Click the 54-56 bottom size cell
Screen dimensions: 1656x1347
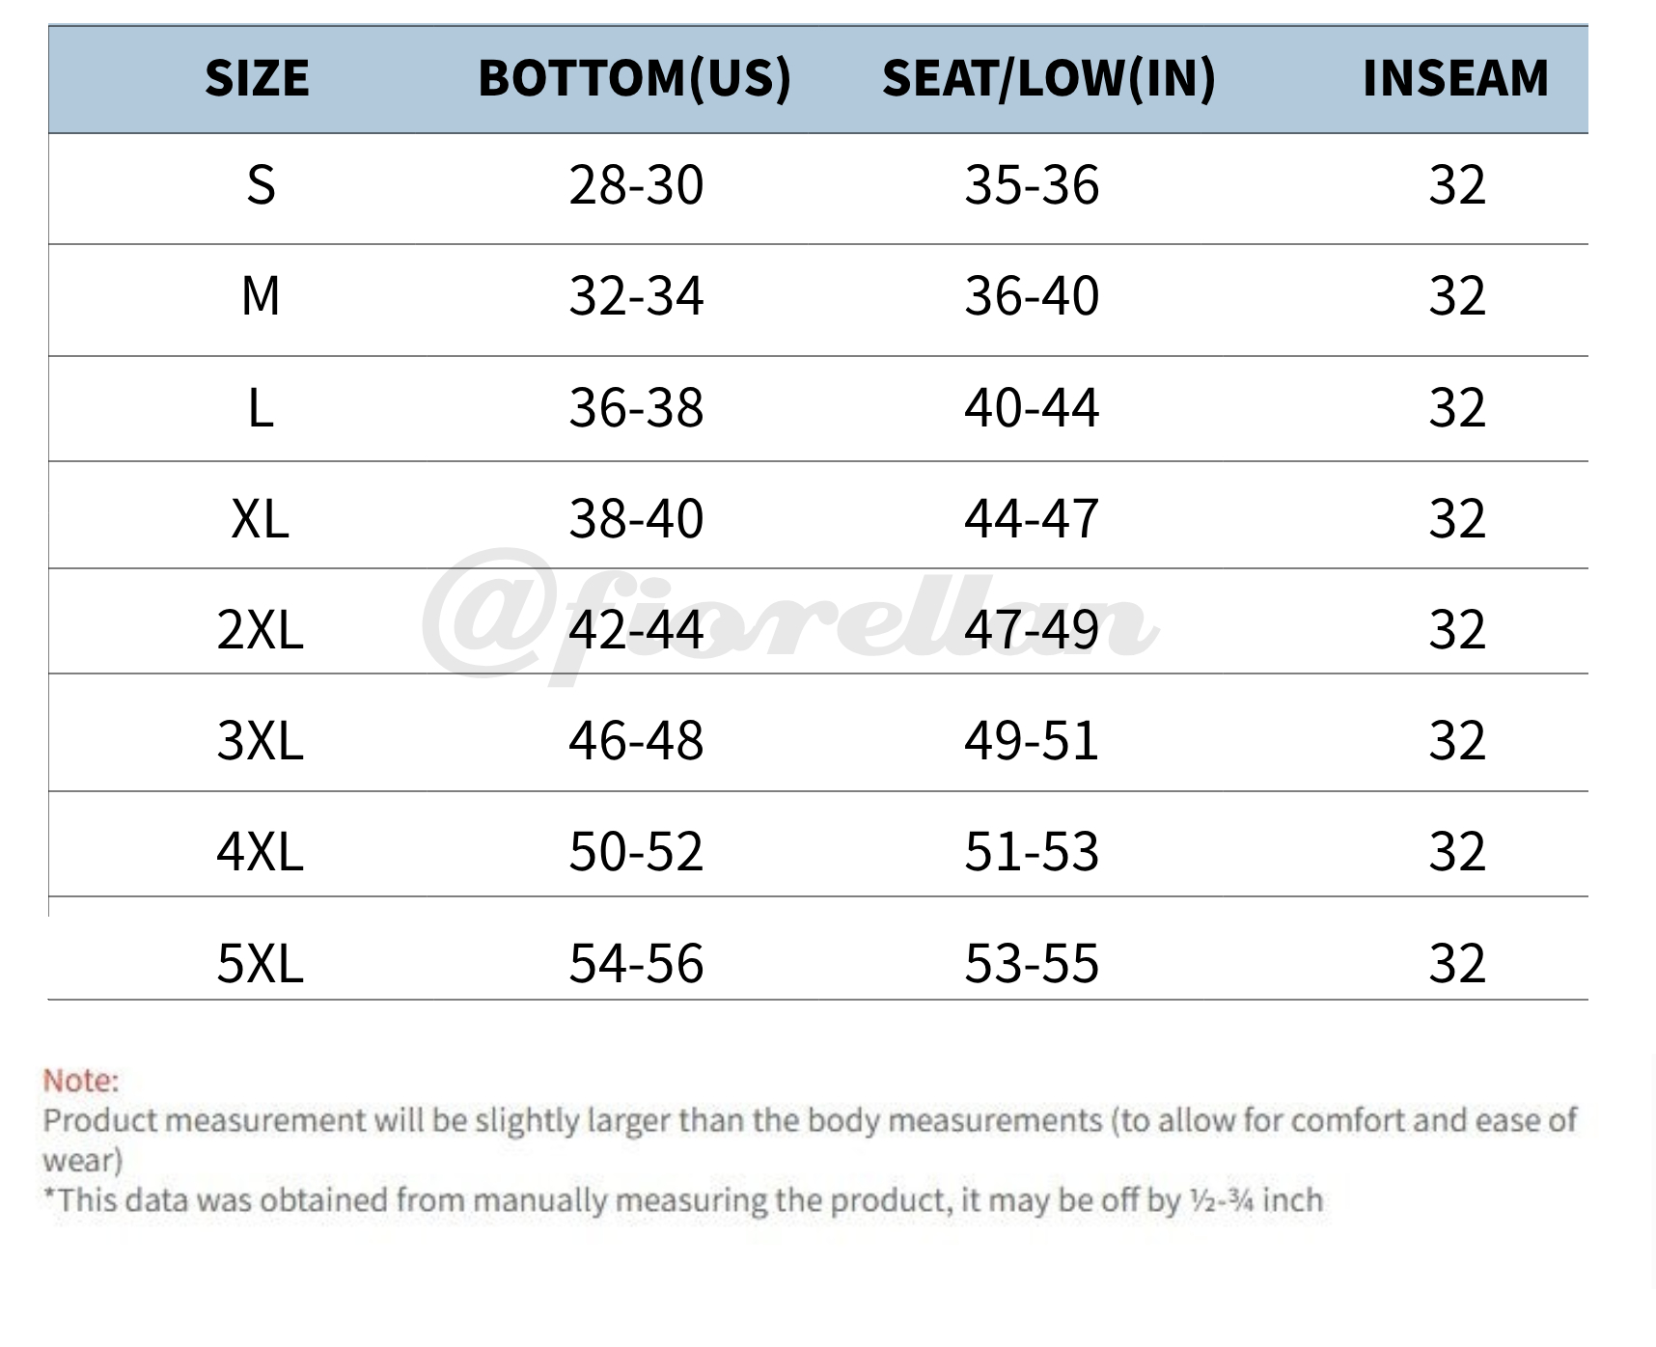[636, 963]
